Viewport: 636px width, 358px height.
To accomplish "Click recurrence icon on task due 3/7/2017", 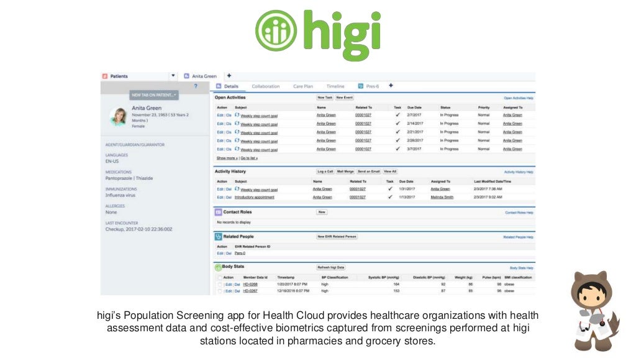I will point(237,149).
